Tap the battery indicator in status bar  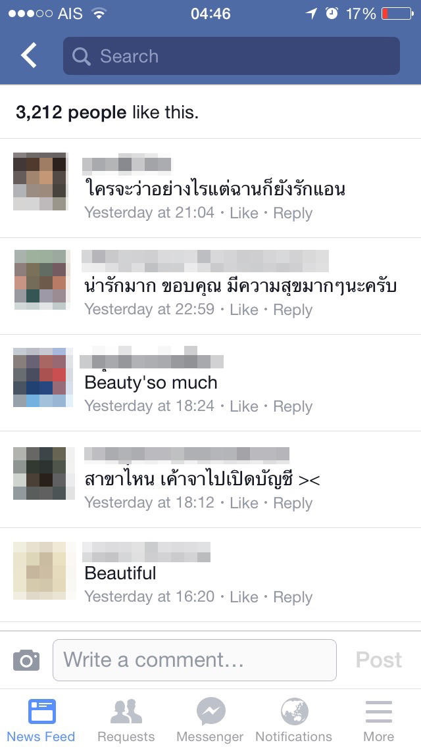(x=397, y=14)
